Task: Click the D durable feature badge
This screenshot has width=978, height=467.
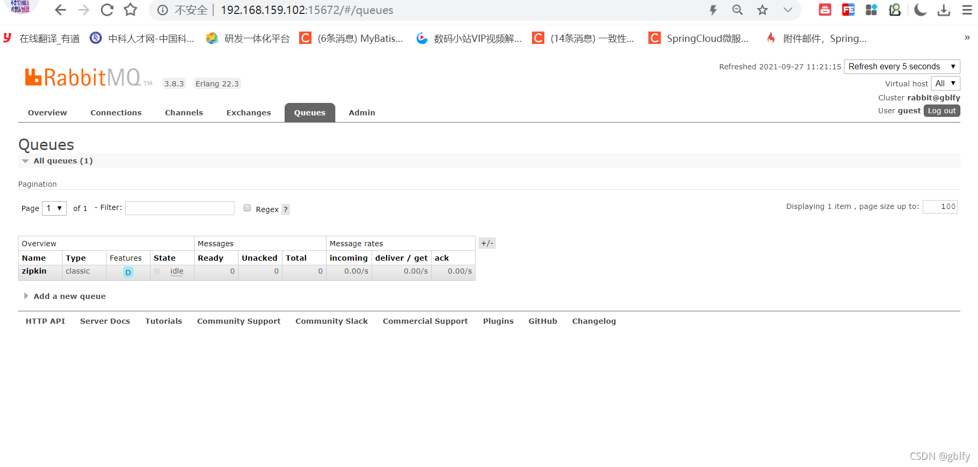Action: pos(128,272)
